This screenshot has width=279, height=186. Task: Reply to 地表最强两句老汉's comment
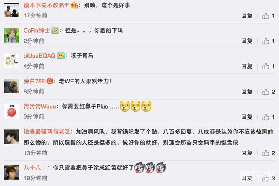click(247, 153)
